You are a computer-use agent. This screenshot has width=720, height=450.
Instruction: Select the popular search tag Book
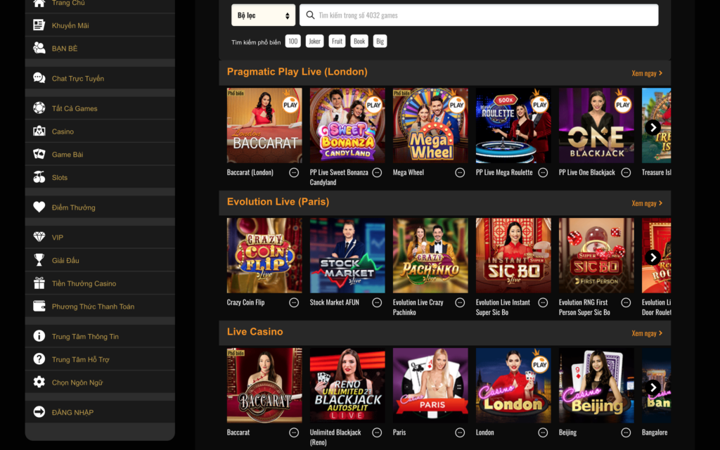click(x=359, y=41)
